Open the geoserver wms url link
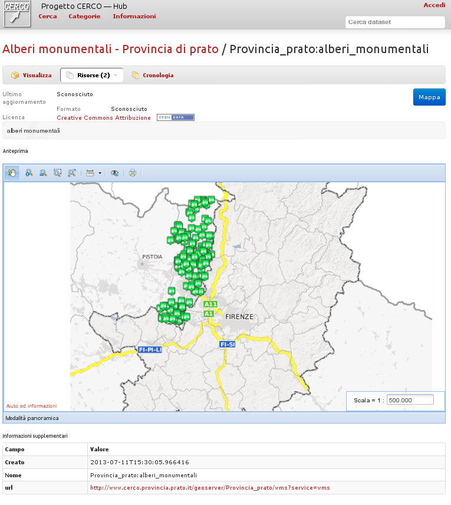451x505 pixels. pyautogui.click(x=210, y=488)
